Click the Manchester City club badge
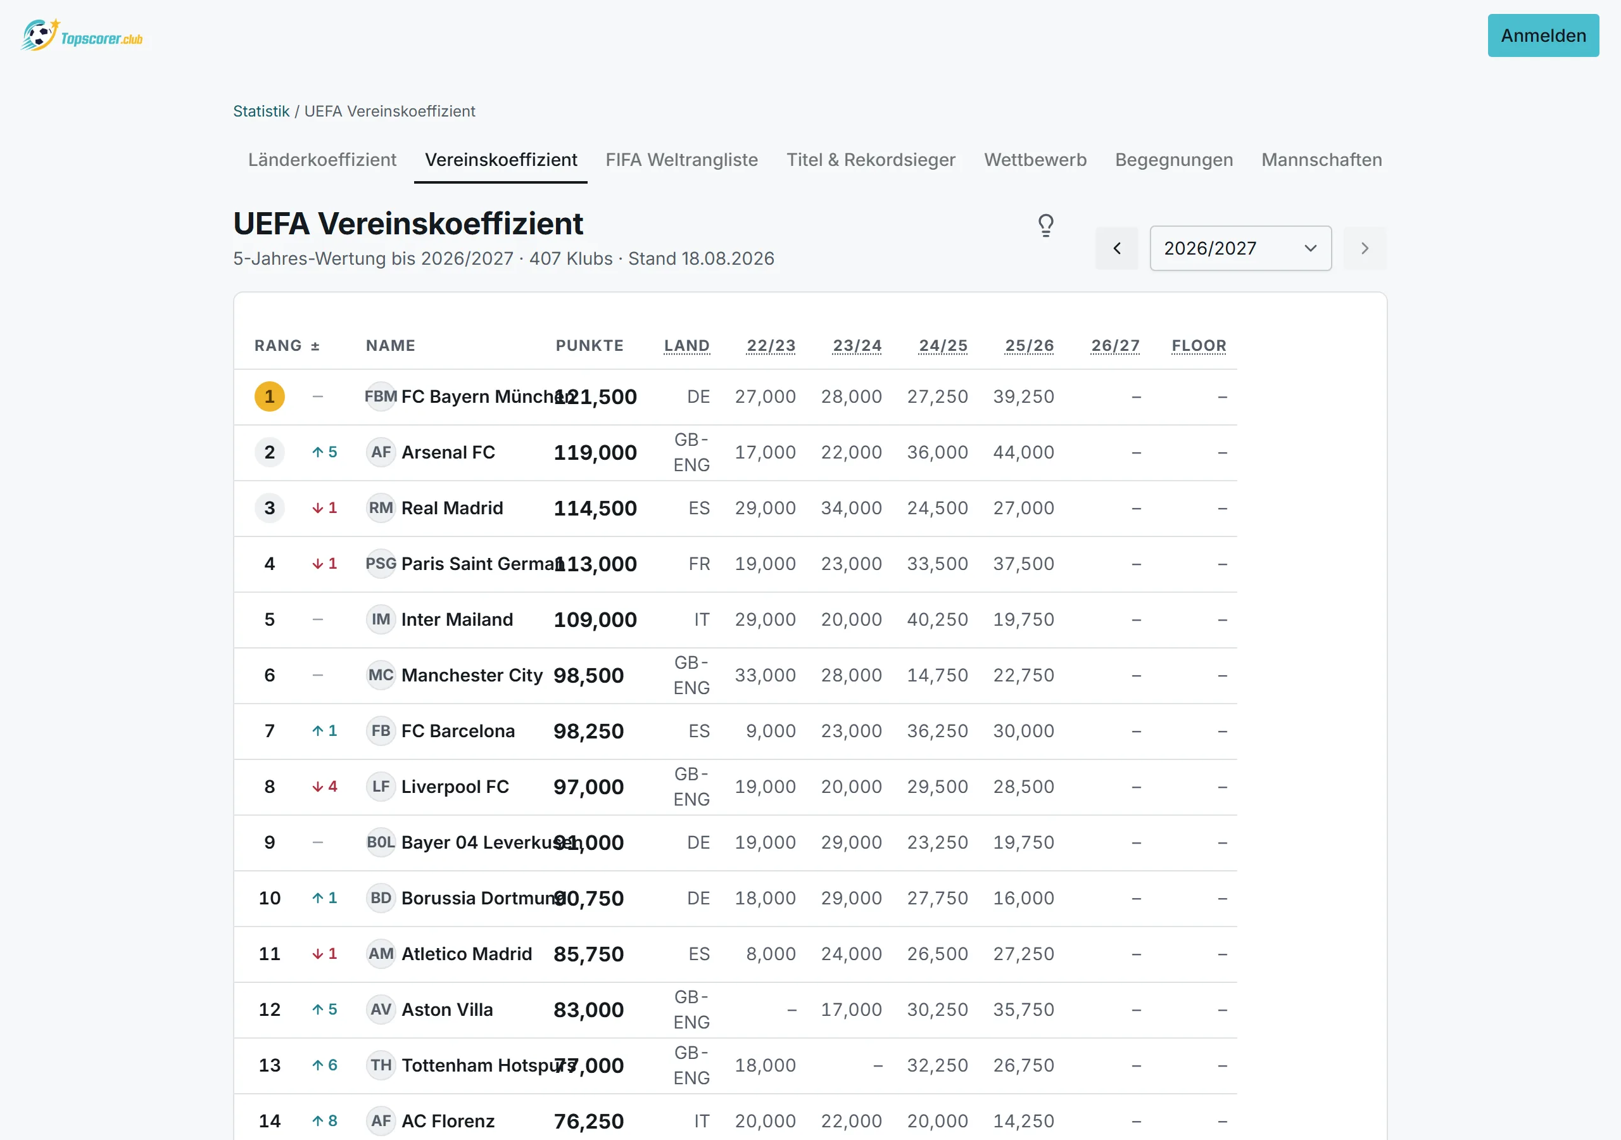Viewport: 1621px width, 1140px height. pyautogui.click(x=381, y=675)
